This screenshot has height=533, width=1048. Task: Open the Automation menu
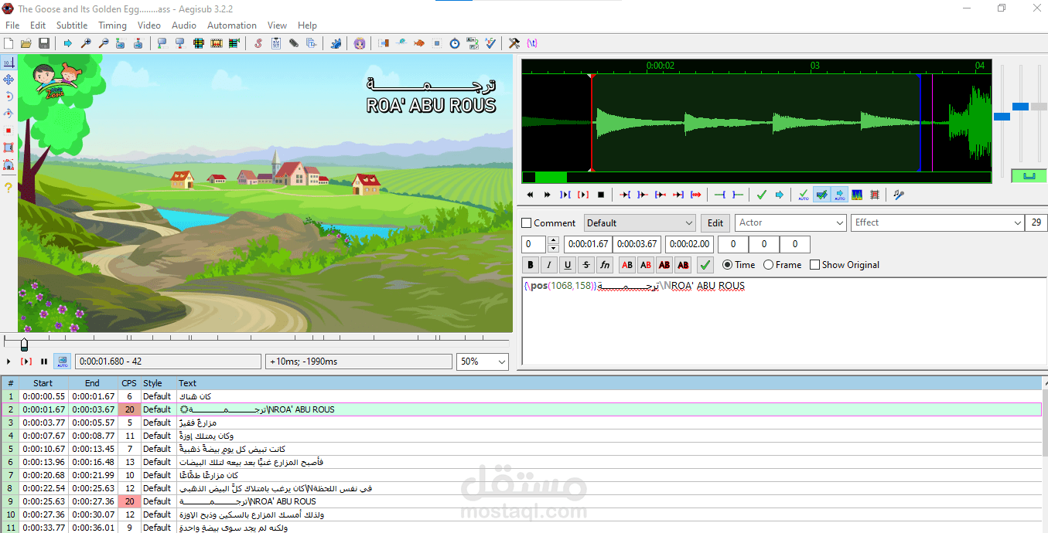(231, 25)
